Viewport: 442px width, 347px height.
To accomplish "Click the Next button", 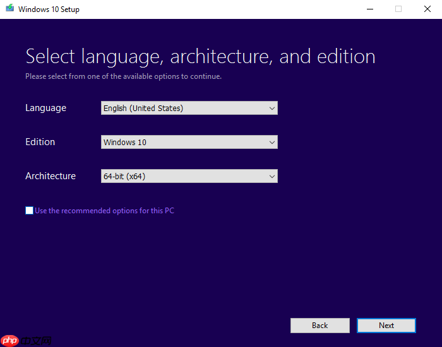I will coord(386,326).
